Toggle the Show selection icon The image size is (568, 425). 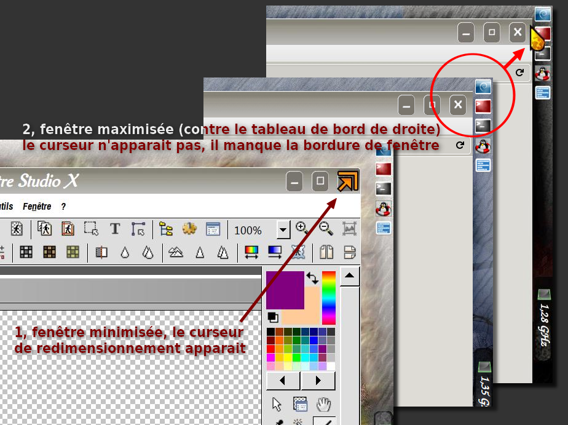pos(91,229)
